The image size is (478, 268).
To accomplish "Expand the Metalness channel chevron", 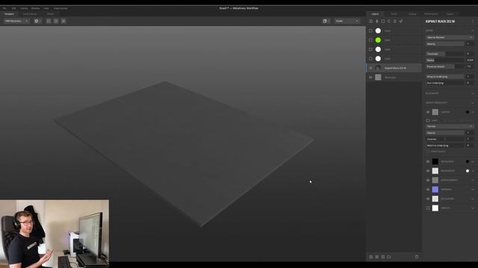I will click(473, 162).
